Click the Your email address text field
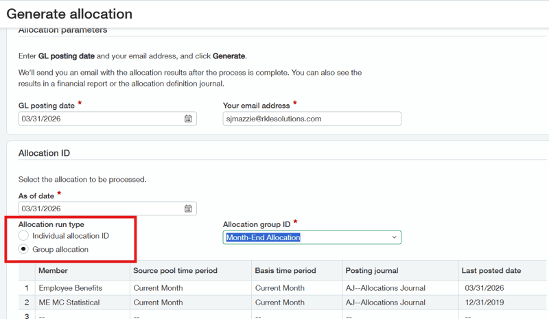This screenshot has height=319, width=549. click(312, 119)
